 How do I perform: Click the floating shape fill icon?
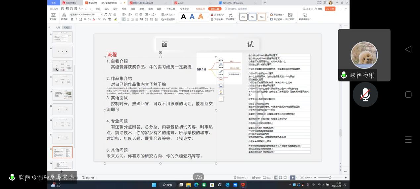coord(221,78)
